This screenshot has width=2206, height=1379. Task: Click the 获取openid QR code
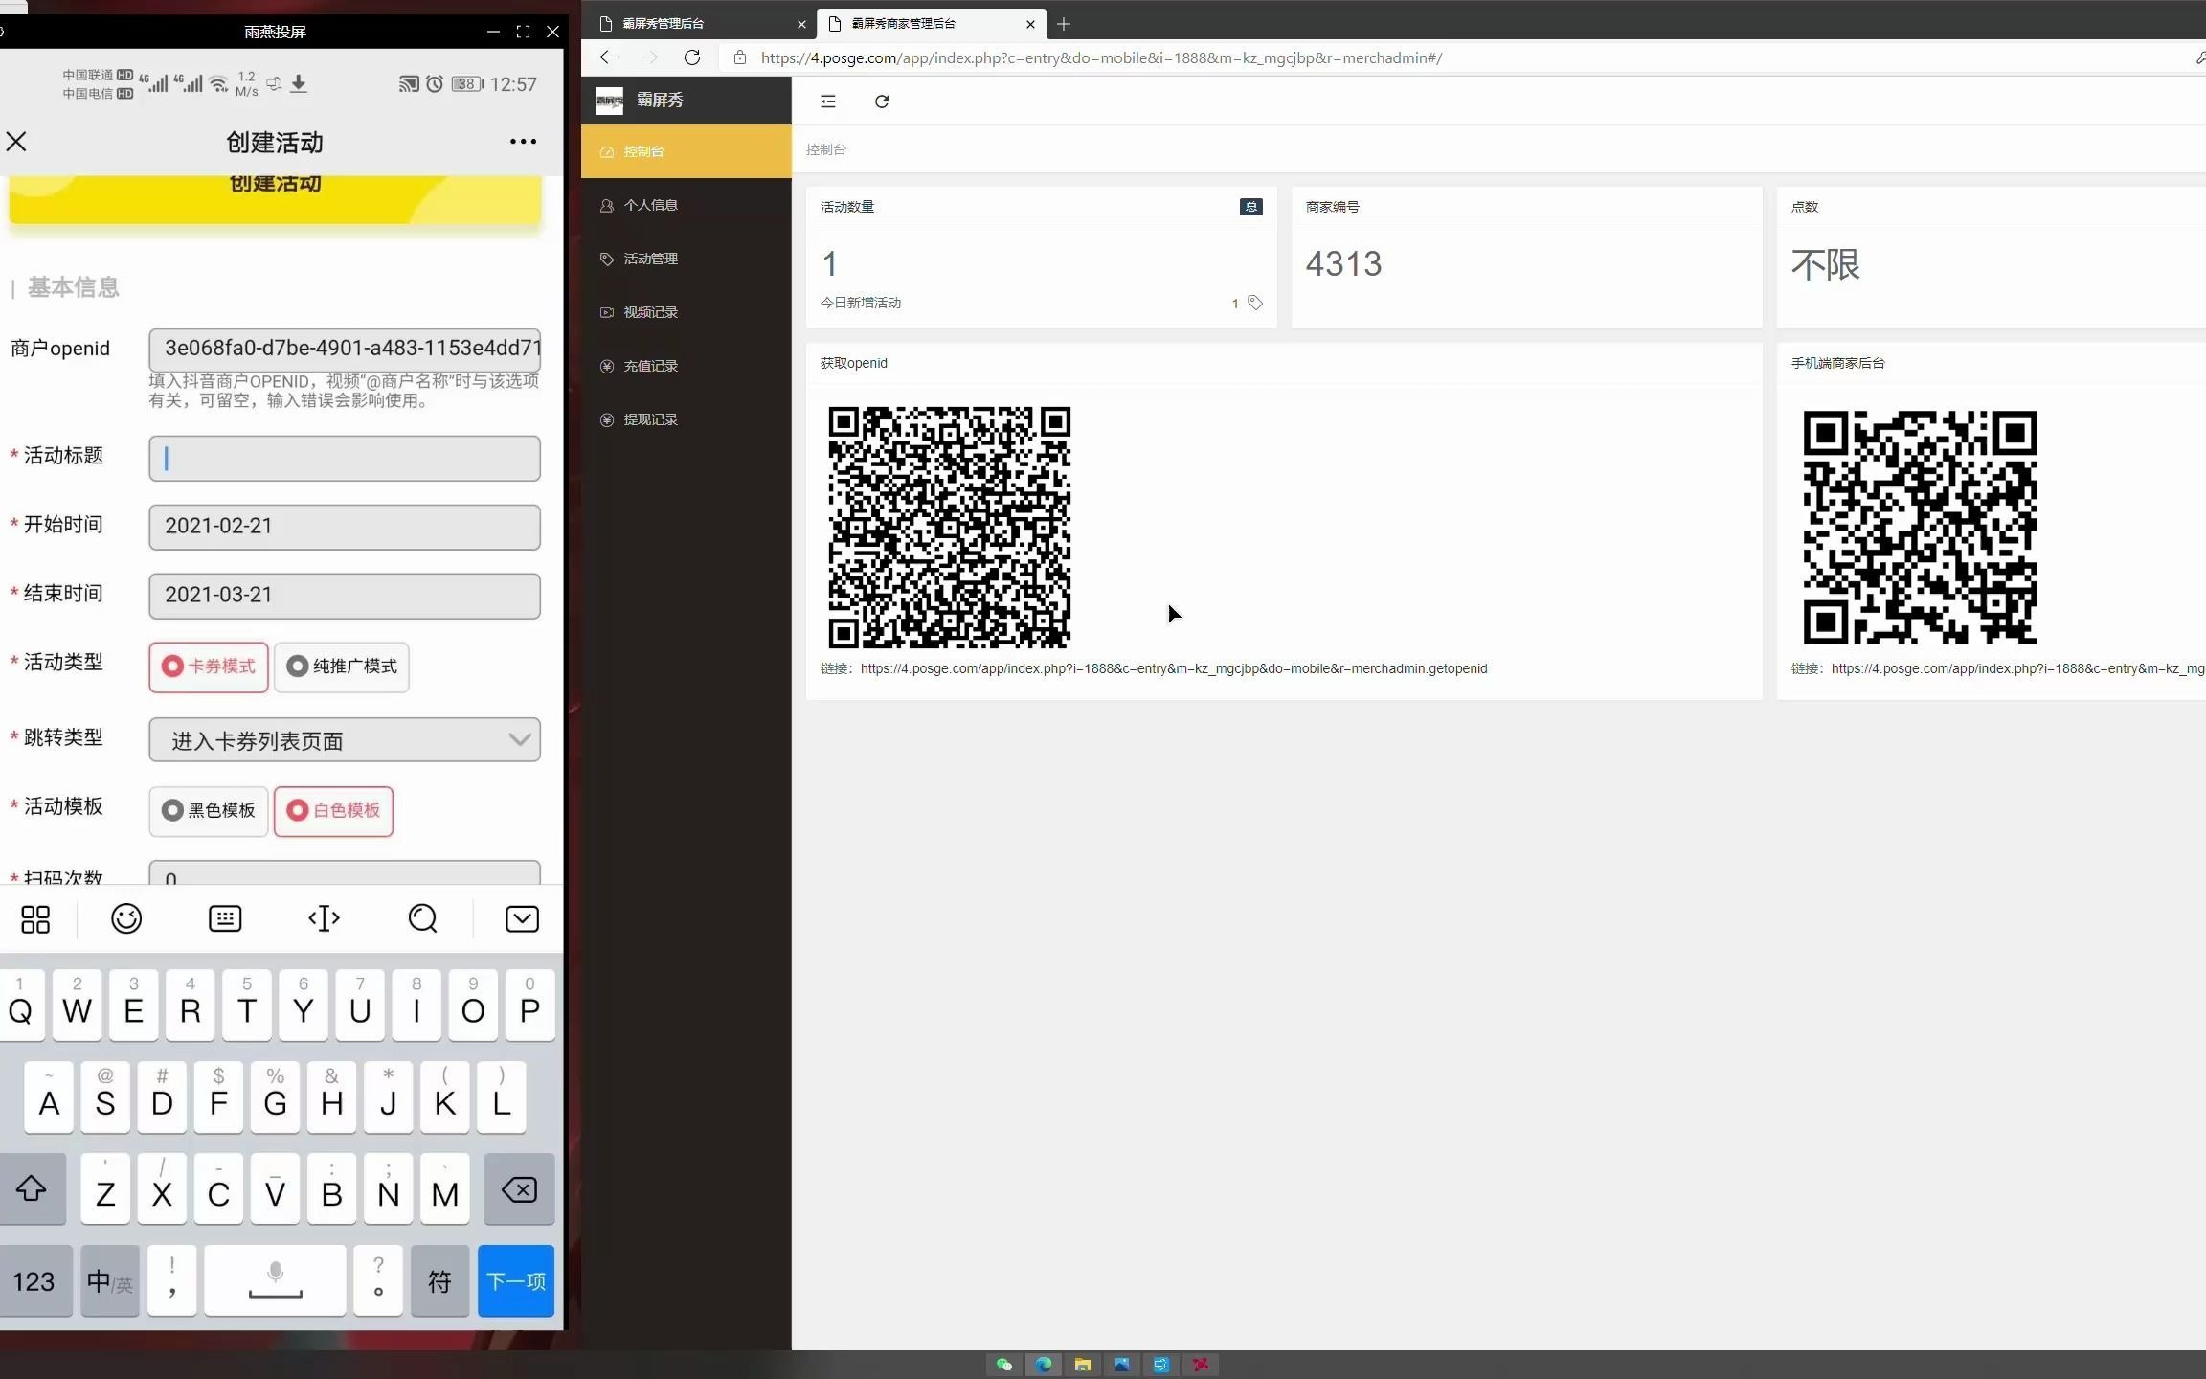pos(949,528)
